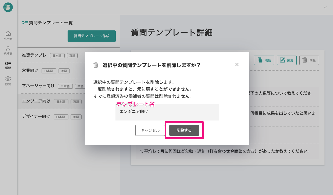
Task: Click 英語 tag on 推奨テンプレ row
Action: (72, 56)
